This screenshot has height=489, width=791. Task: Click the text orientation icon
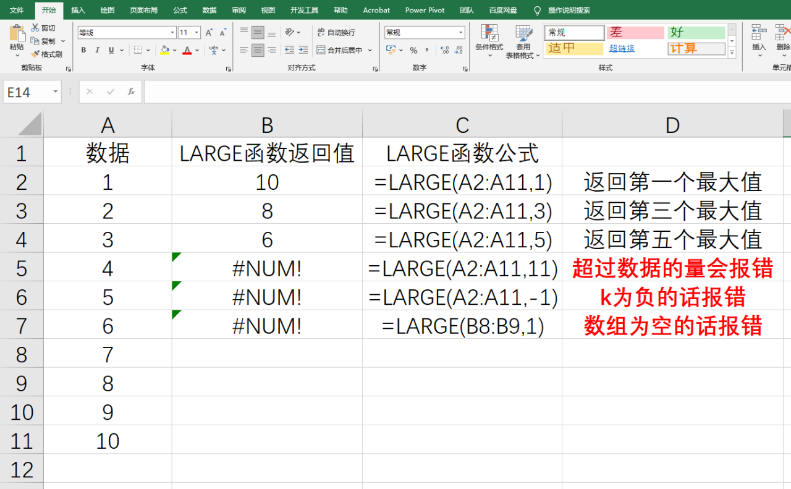290,32
